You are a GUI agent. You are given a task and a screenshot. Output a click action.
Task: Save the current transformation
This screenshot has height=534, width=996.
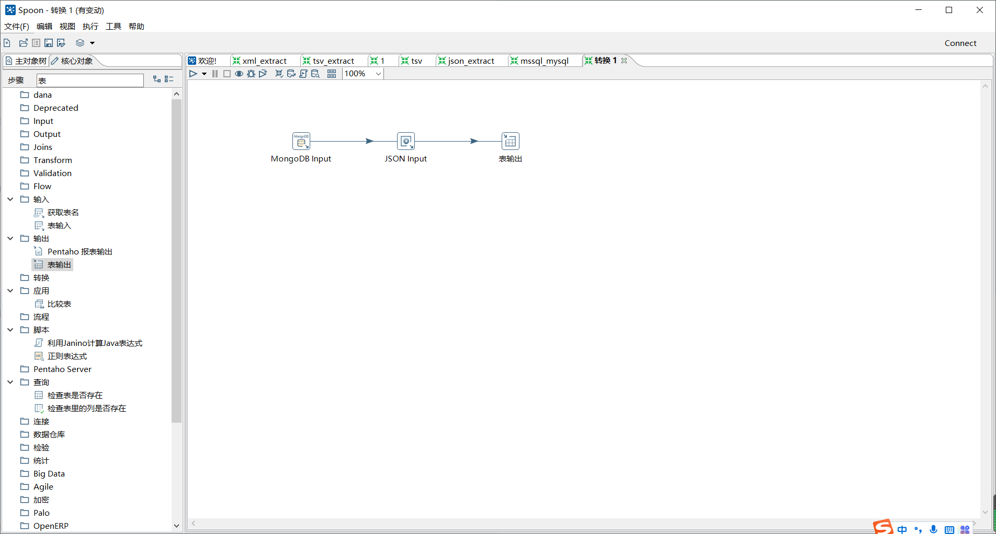pyautogui.click(x=49, y=43)
